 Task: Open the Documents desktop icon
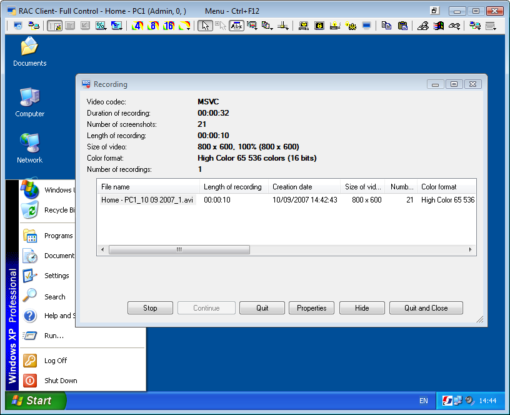29,52
